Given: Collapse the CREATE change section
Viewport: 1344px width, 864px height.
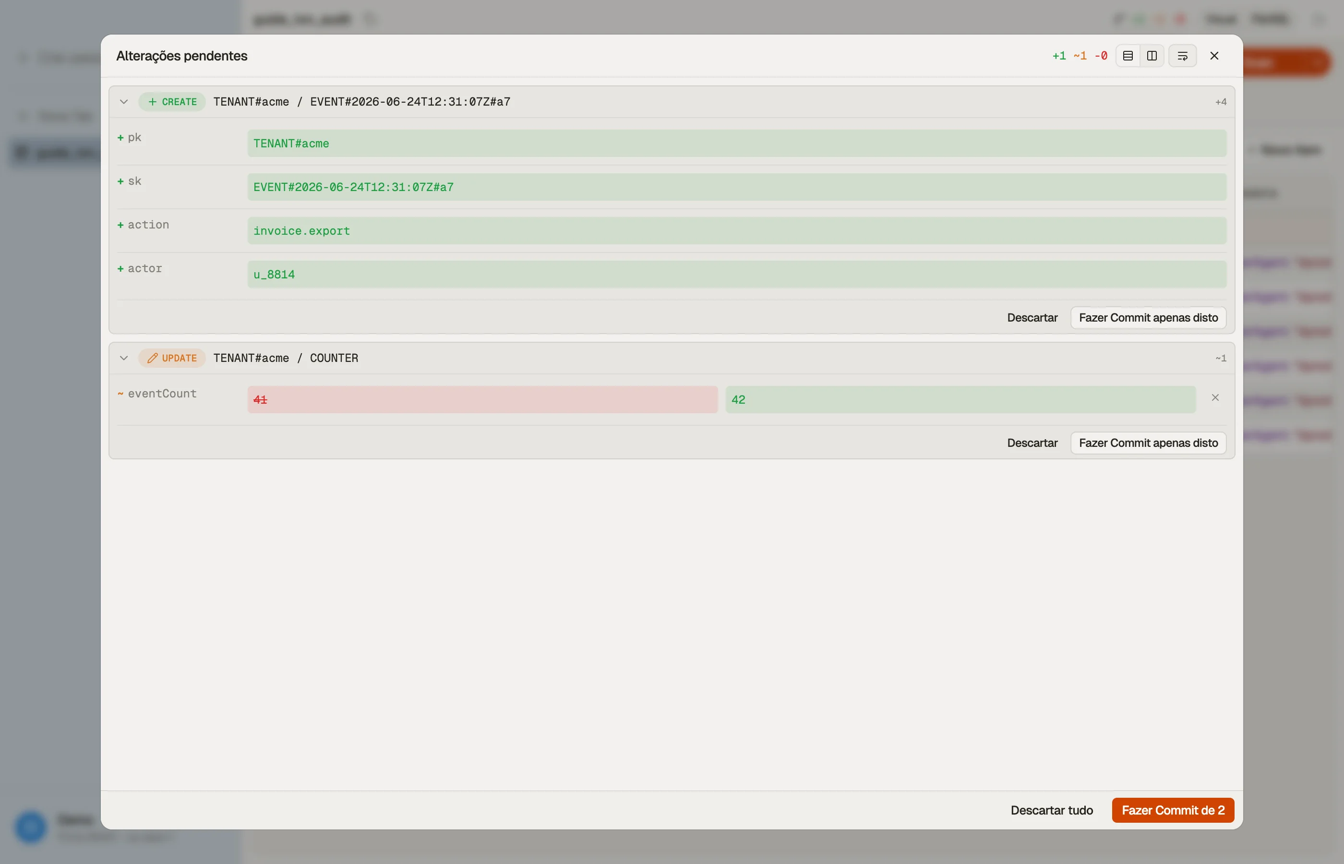Looking at the screenshot, I should tap(124, 102).
